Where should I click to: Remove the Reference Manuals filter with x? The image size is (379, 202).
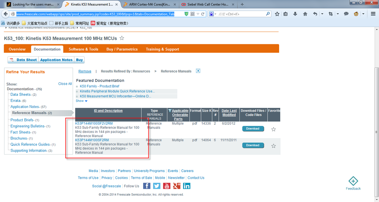(x=198, y=71)
